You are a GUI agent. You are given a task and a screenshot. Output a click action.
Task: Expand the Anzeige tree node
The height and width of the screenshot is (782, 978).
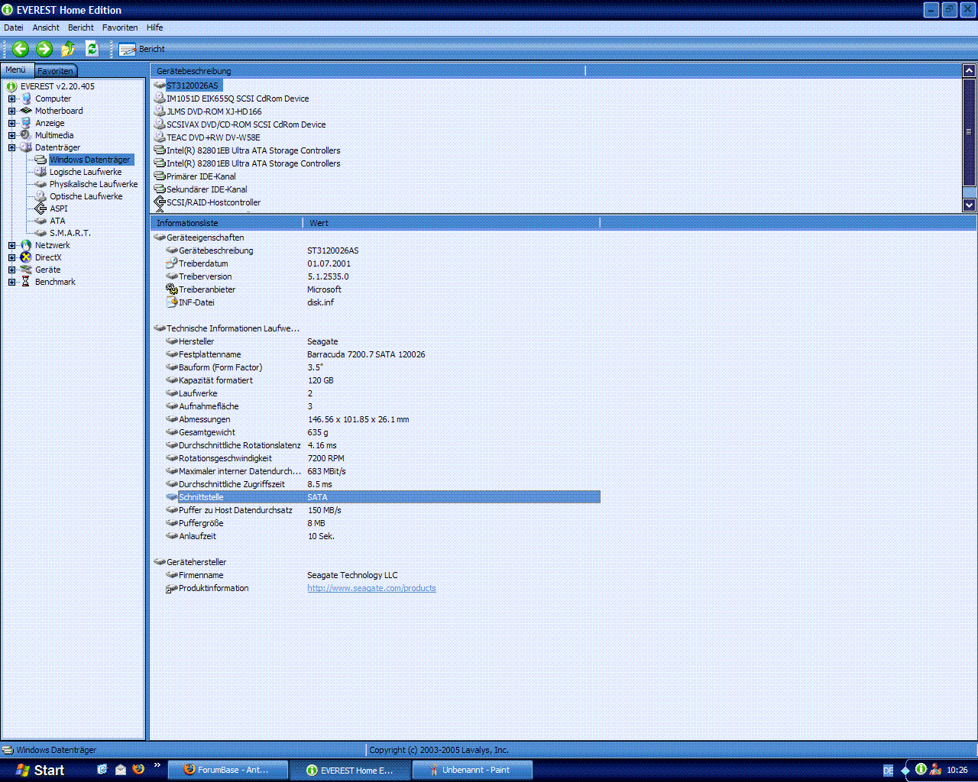click(11, 123)
